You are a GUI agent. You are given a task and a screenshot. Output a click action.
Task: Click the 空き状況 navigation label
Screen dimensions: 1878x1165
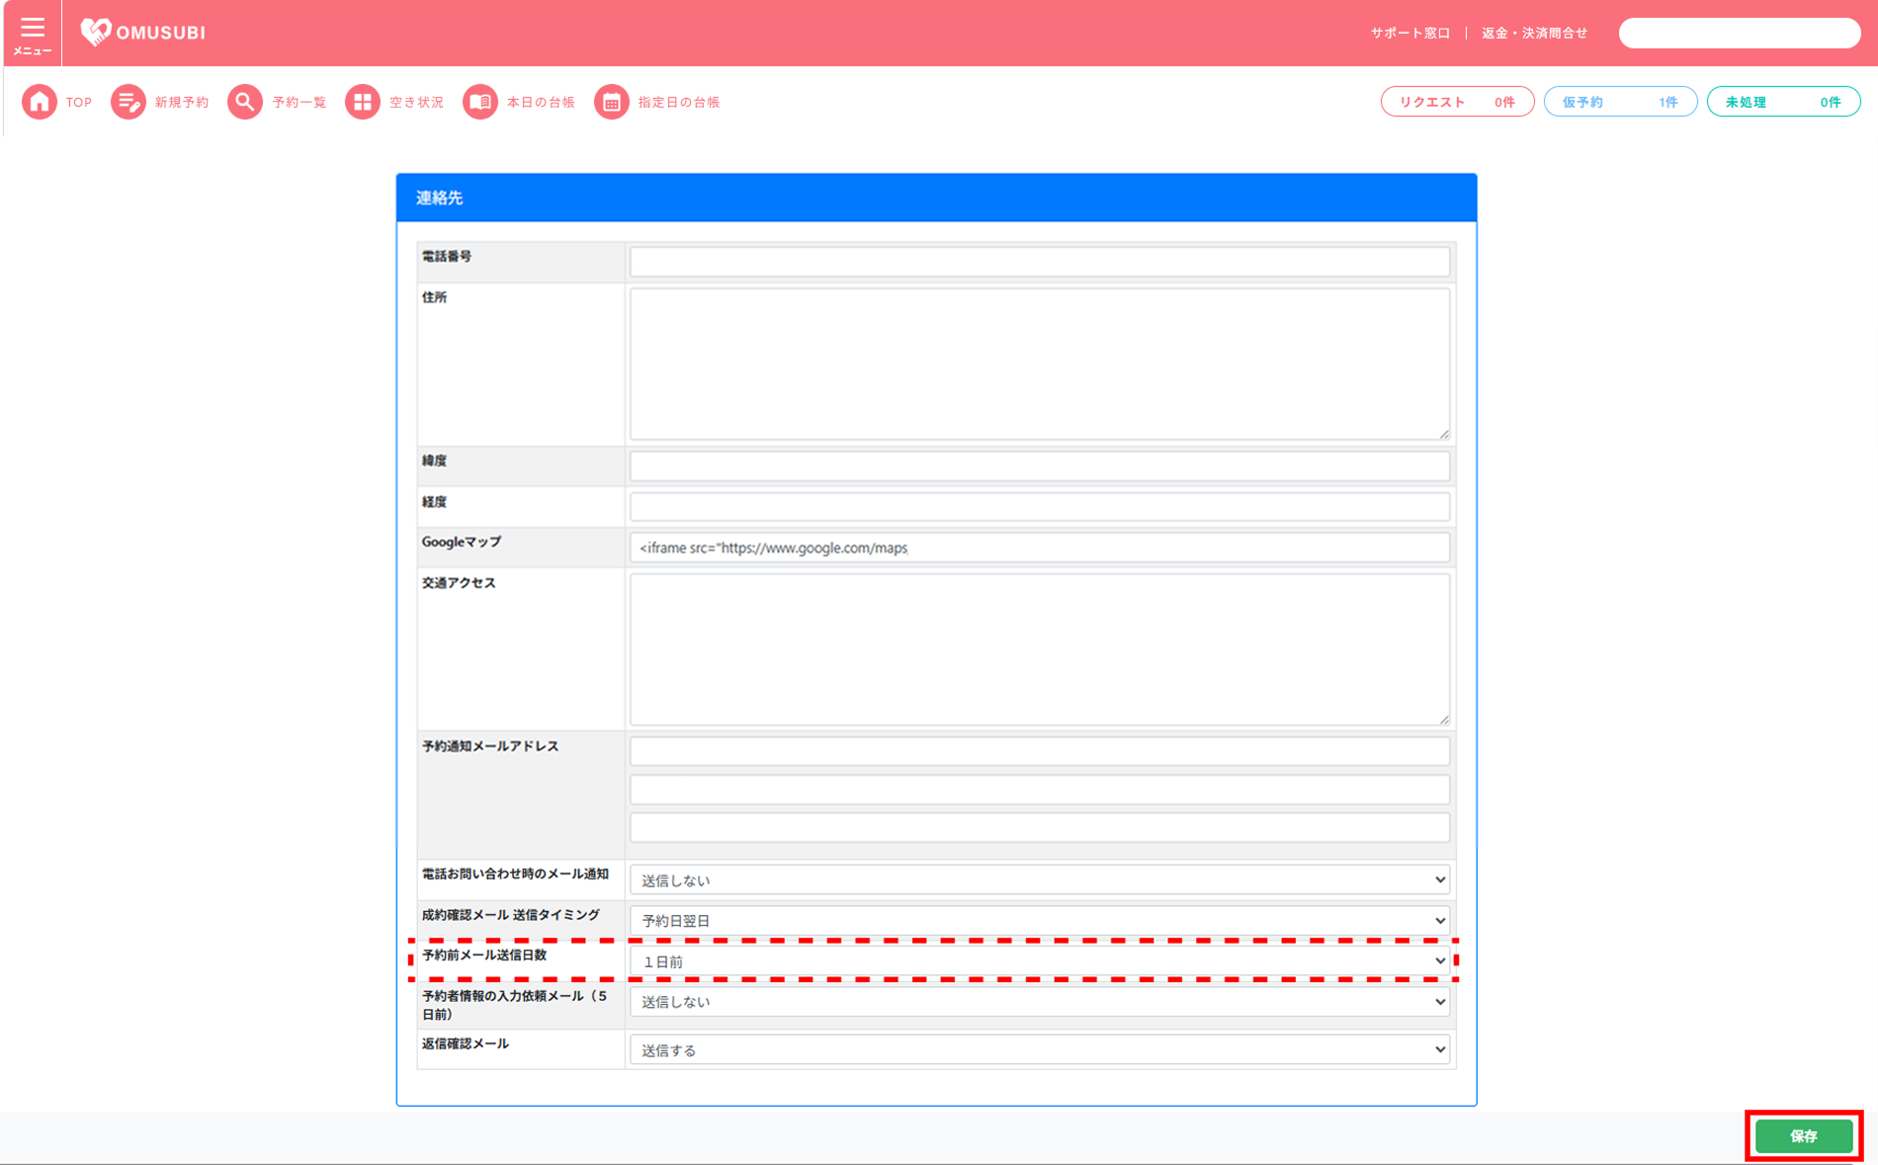pos(416,103)
